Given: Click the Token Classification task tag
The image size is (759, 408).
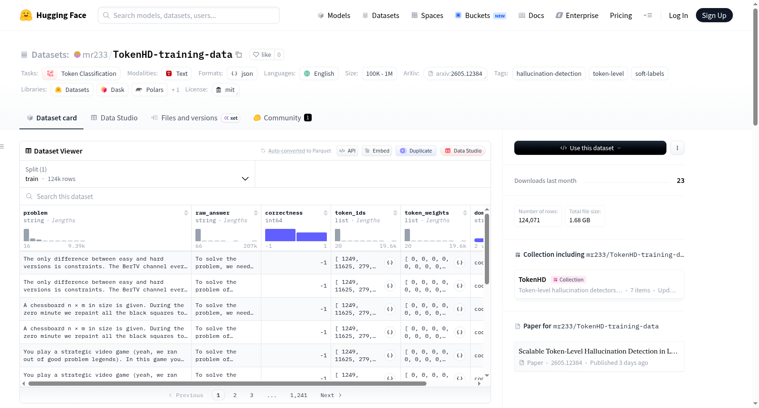Looking at the screenshot, I should point(81,73).
